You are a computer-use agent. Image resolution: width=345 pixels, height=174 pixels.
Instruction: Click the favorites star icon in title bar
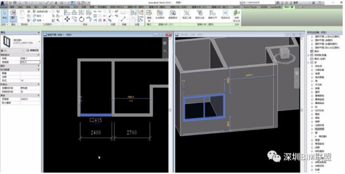pyautogui.click(x=287, y=3)
